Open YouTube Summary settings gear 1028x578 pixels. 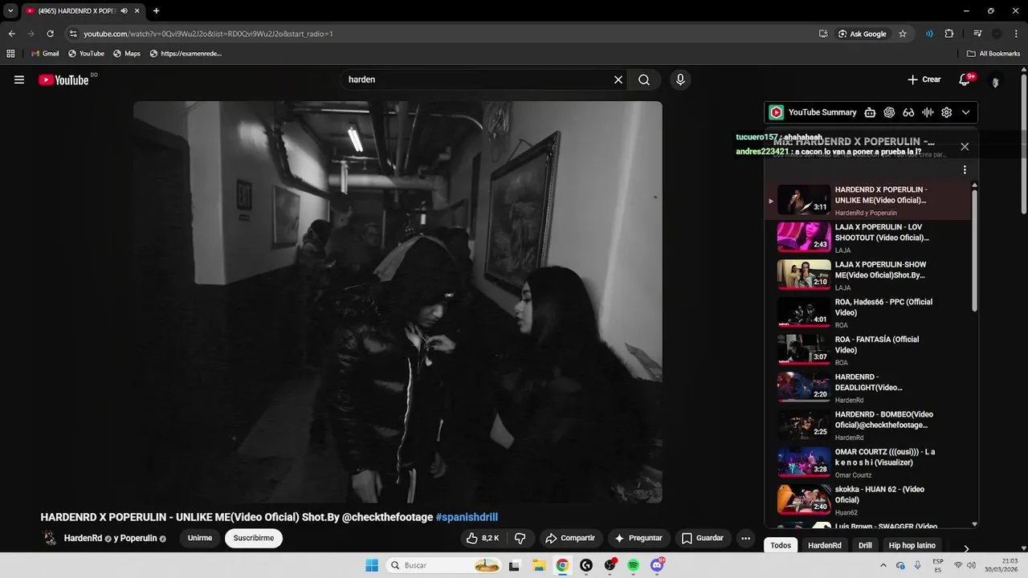pos(947,112)
